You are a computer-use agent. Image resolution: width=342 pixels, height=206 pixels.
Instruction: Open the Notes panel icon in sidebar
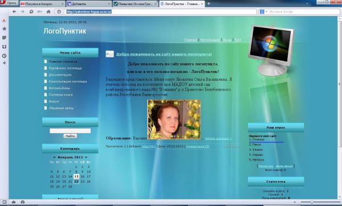pos(4,38)
